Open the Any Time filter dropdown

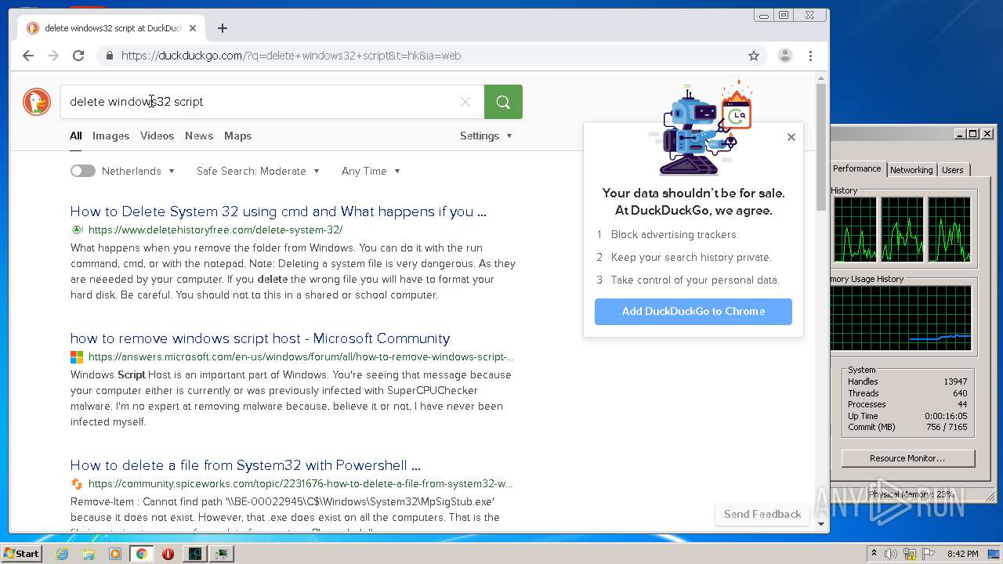coord(371,171)
